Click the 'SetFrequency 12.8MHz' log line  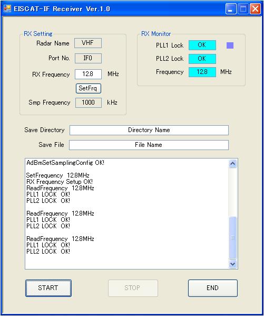click(57, 175)
